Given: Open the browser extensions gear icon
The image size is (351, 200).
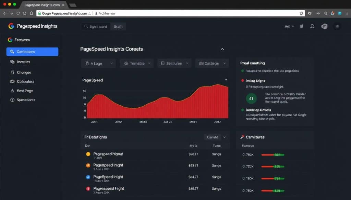Looking at the screenshot, I should (310, 13).
